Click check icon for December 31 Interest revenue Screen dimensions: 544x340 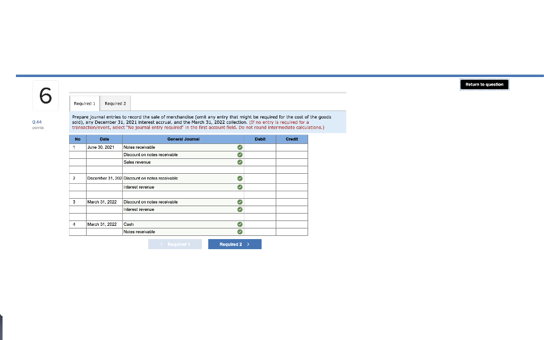240,187
